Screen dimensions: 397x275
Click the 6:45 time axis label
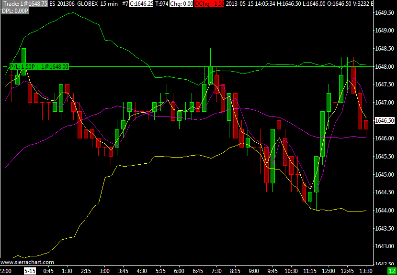click(198, 271)
